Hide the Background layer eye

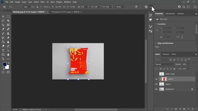coord(156,89)
